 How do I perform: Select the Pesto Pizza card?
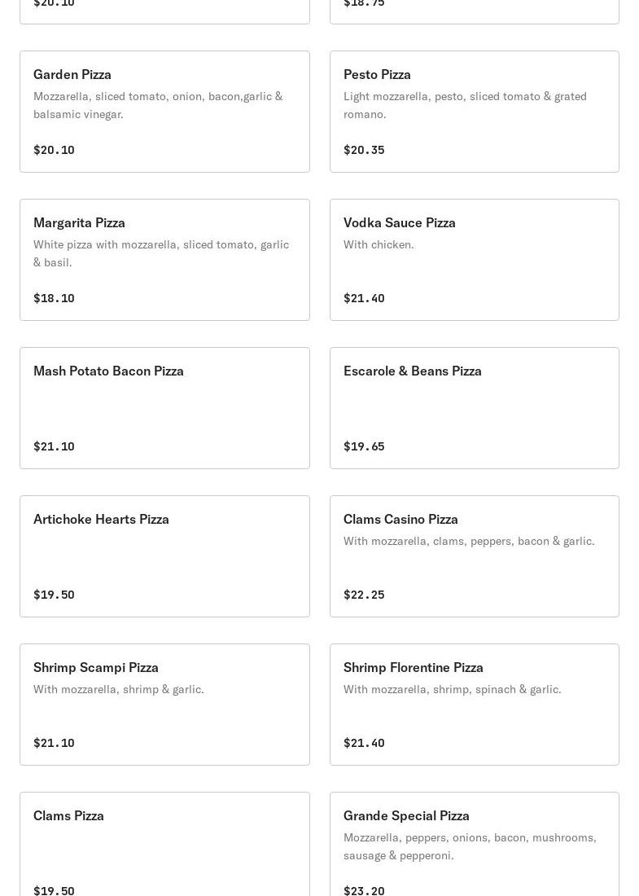point(474,112)
